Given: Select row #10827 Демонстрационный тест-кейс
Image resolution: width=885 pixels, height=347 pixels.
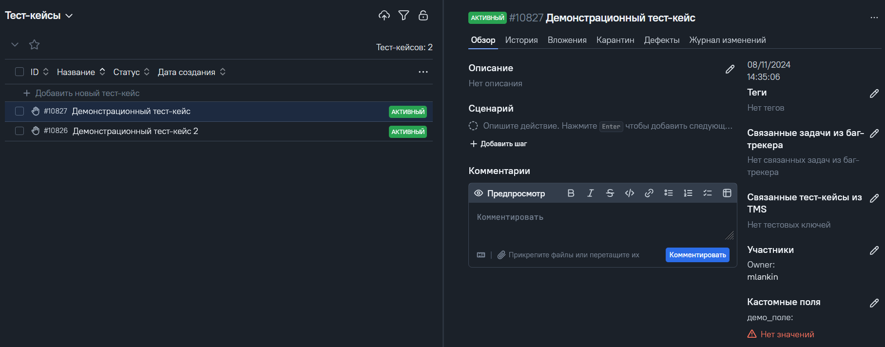Looking at the screenshot, I should [x=219, y=112].
